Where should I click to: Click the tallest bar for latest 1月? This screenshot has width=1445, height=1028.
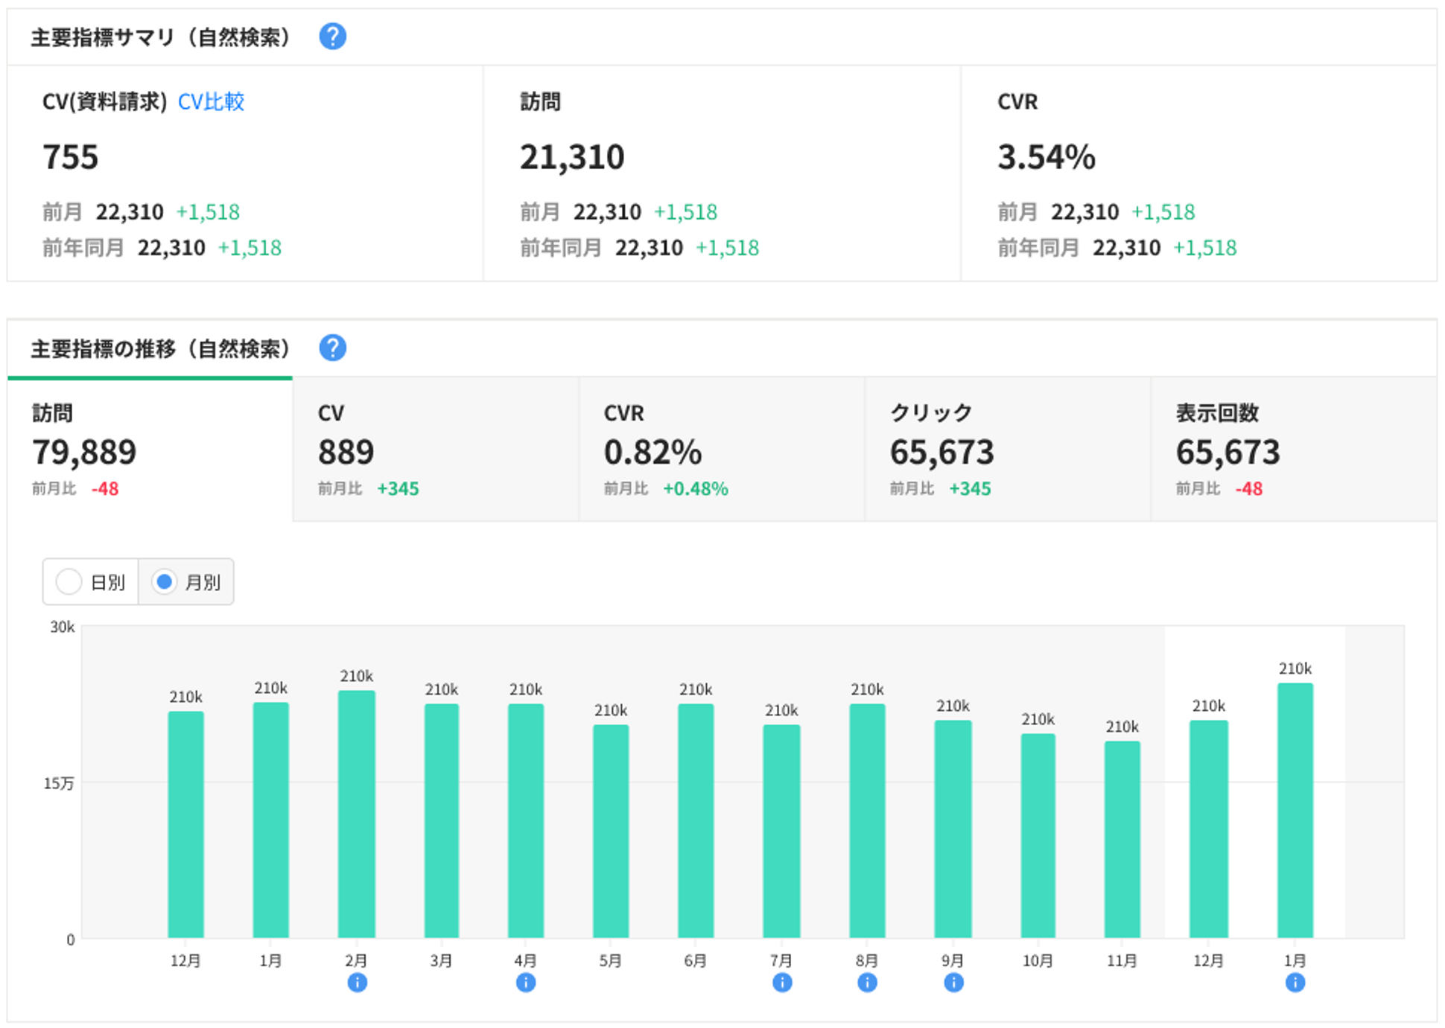tap(1295, 810)
